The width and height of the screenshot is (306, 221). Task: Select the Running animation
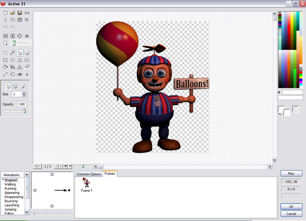(11, 189)
